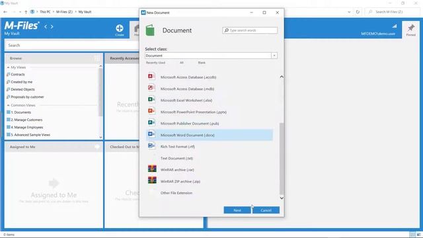Image resolution: width=423 pixels, height=238 pixels.
Task: Switch to the Recently Used tab
Action: (155, 63)
